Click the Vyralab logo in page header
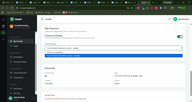Viewport: 192px width, 102px height. coord(42,19)
